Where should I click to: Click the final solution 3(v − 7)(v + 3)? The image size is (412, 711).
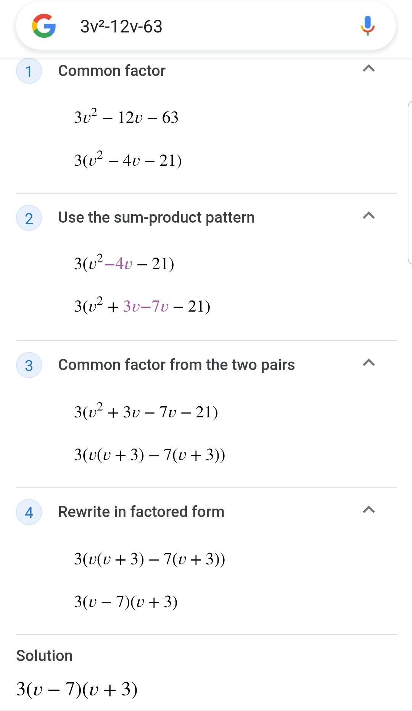(x=77, y=689)
